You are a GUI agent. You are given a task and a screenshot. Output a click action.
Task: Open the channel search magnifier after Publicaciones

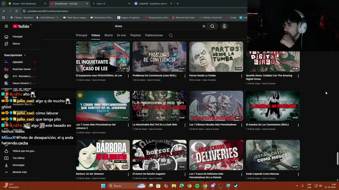click(x=171, y=35)
